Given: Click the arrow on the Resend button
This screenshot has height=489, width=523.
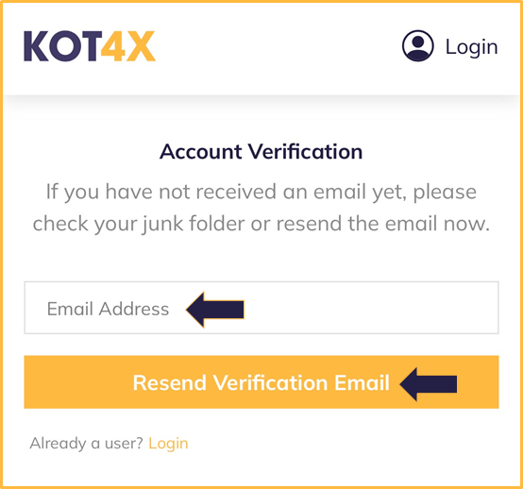Looking at the screenshot, I should pyautogui.click(x=429, y=384).
